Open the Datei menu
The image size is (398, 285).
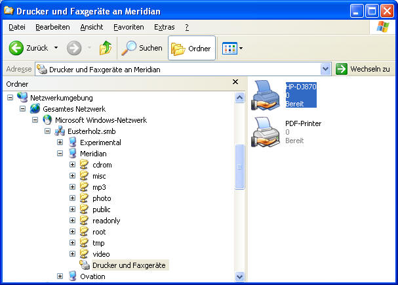pyautogui.click(x=17, y=27)
